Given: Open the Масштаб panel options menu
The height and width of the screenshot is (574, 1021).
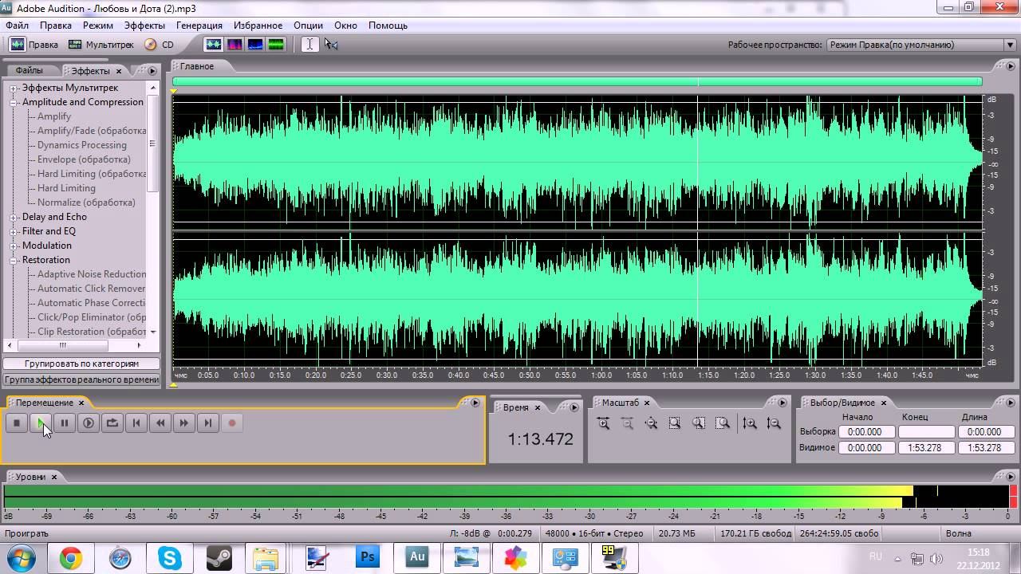Looking at the screenshot, I should (782, 403).
